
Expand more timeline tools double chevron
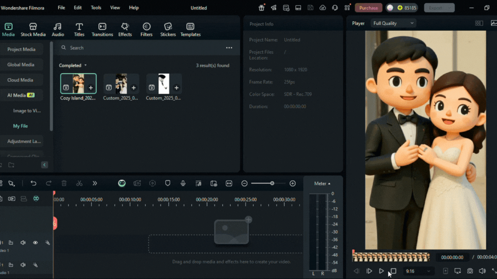[x=94, y=183]
